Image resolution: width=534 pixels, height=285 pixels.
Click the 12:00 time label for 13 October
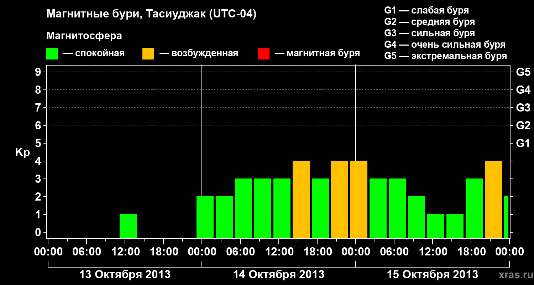(125, 252)
